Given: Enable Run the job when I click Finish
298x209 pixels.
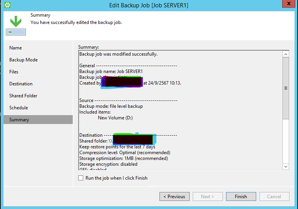Looking at the screenshot, I should 81,178.
